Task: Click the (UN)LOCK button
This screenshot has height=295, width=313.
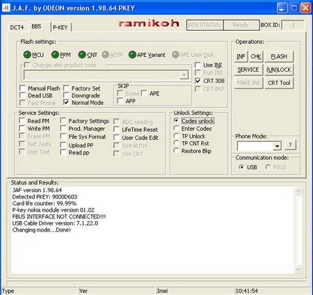Action: 279,70
